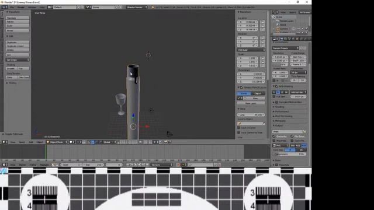The height and width of the screenshot is (210, 374).
Task: Open the Window menu
Action: point(32,8)
